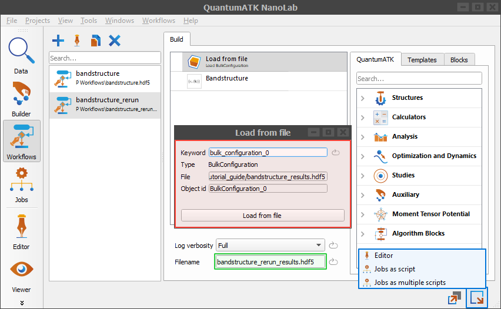
Task: Click the Algorithm Blocks icon
Action: tap(380, 234)
